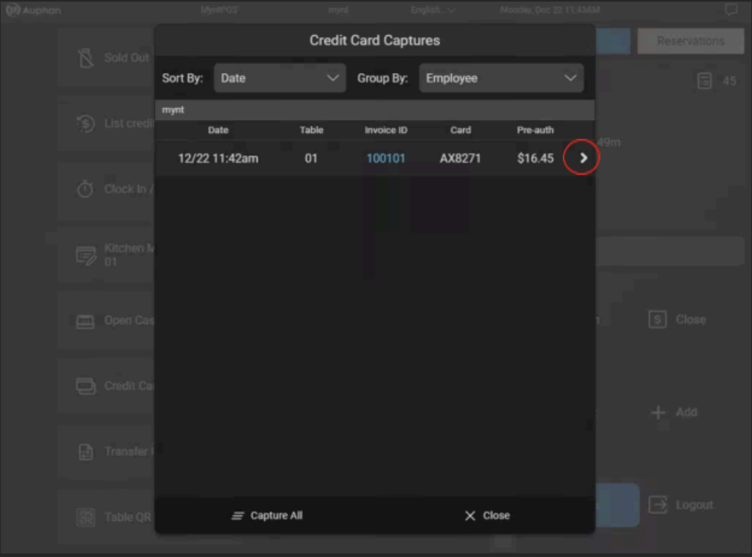752x557 pixels.
Task: Click the chat message icon top right
Action: (x=731, y=10)
